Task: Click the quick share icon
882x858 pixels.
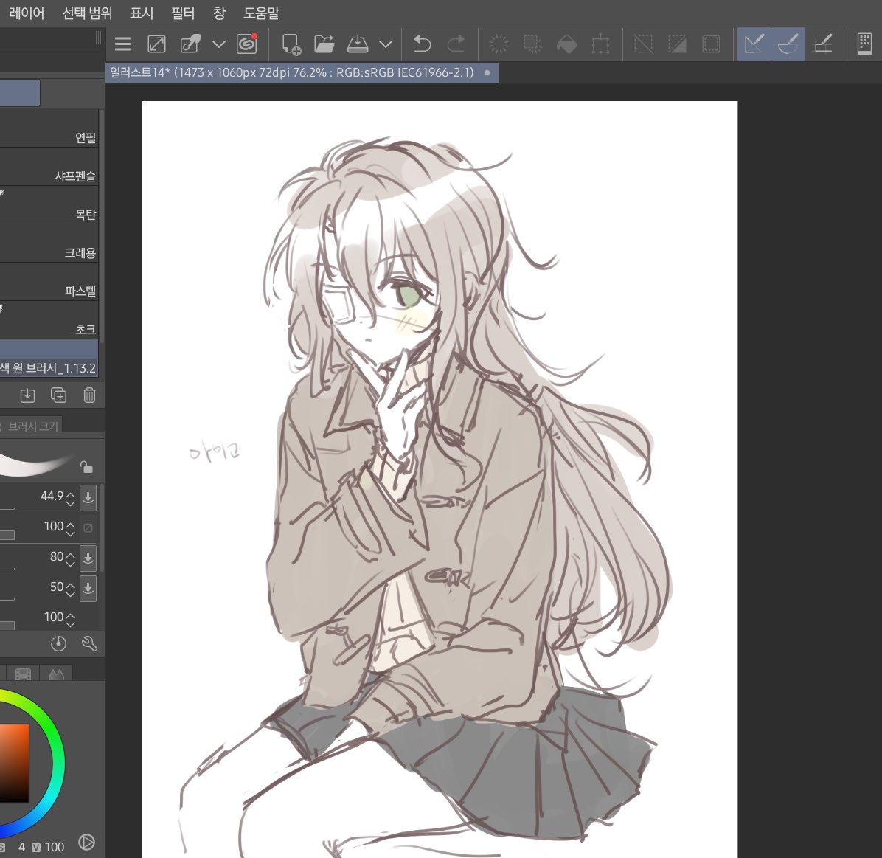Action: click(190, 44)
